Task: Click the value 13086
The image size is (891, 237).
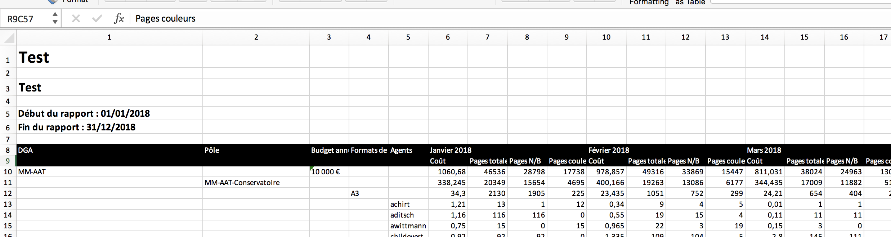Action: click(x=686, y=183)
